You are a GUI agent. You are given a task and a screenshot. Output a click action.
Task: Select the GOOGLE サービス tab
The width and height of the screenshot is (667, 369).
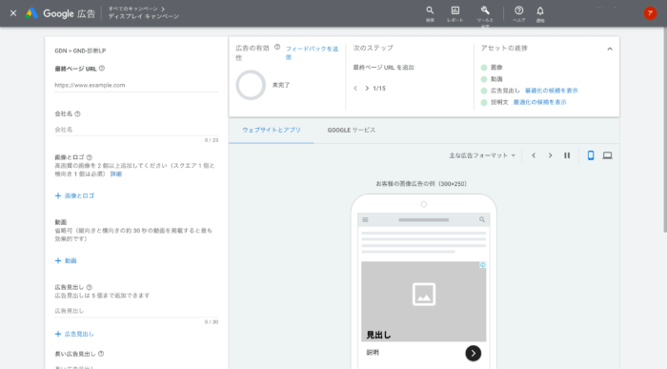click(x=352, y=131)
